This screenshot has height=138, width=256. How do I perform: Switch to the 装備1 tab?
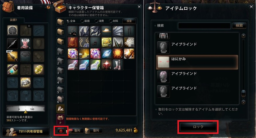click(14, 20)
